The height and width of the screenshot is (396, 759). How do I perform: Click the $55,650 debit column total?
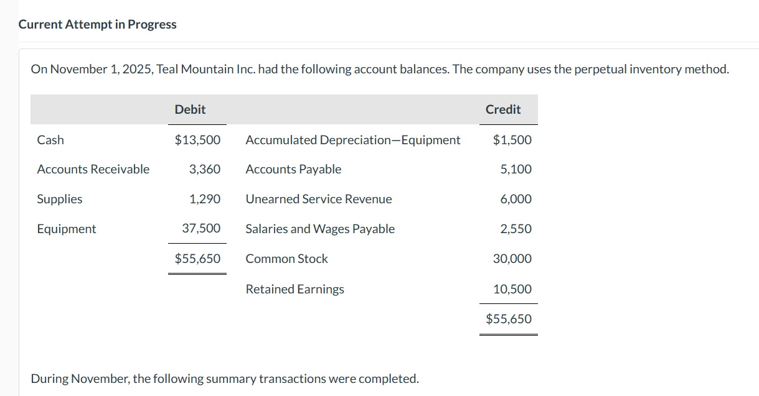click(x=197, y=259)
